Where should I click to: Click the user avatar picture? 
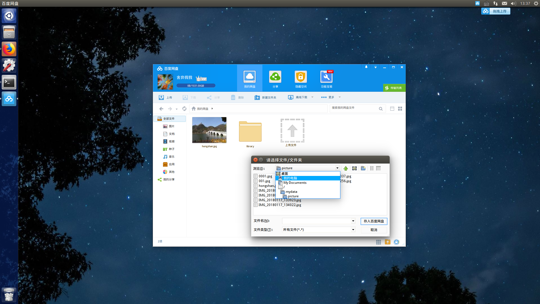coord(165,82)
